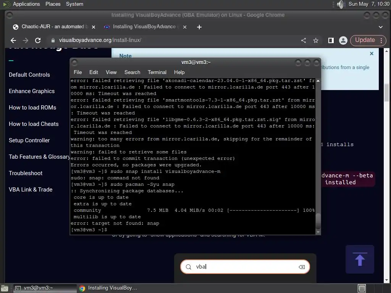
Task: Open the terminal Search menu
Action: tap(132, 72)
